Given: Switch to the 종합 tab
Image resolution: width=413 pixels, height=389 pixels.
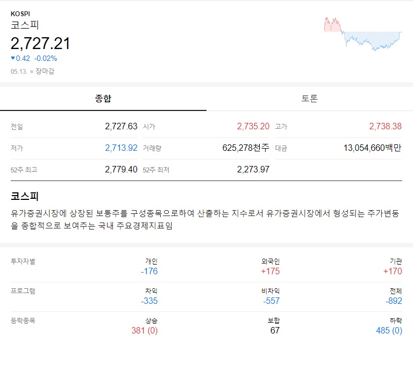Looking at the screenshot, I should point(103,99).
